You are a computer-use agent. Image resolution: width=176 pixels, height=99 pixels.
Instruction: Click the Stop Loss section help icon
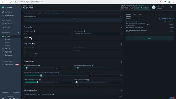(x=122, y=44)
